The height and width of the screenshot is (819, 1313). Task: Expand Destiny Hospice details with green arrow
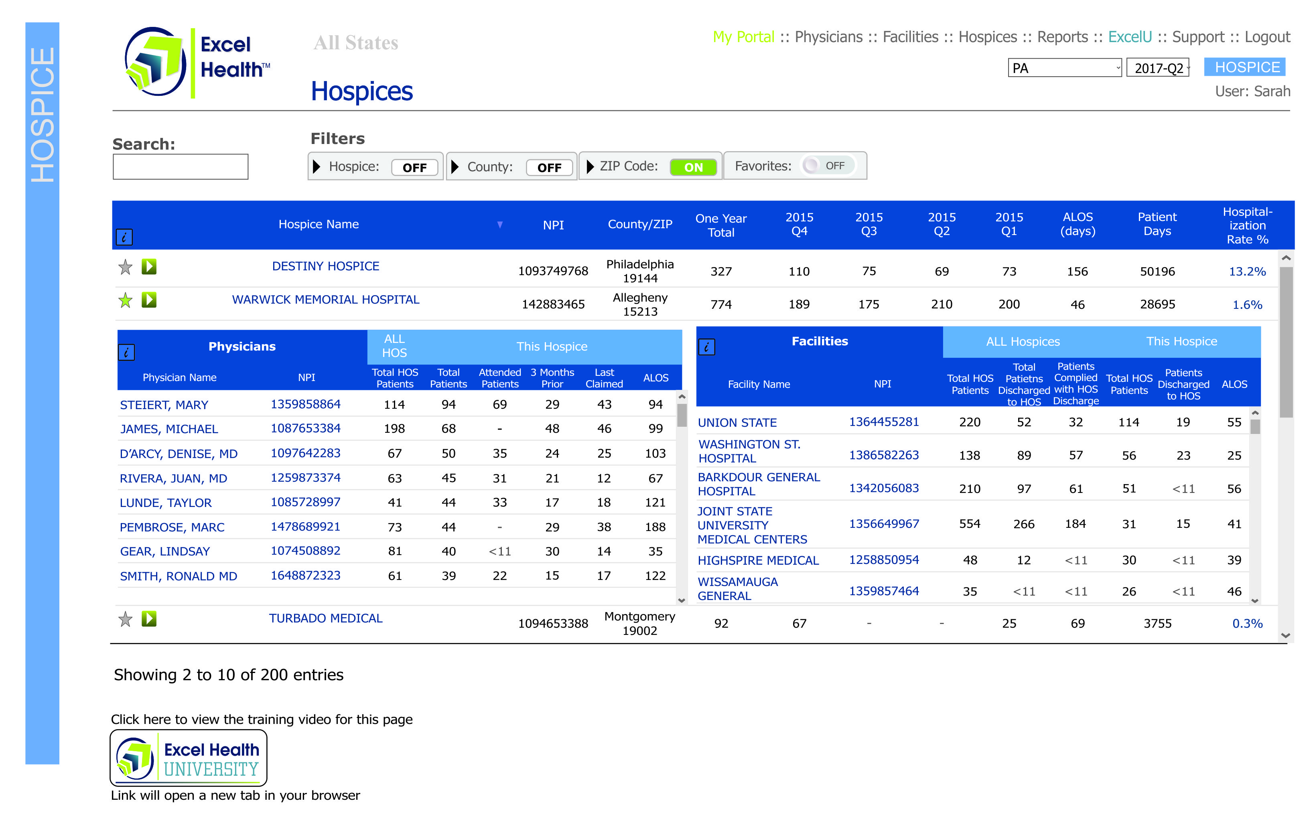click(x=149, y=266)
